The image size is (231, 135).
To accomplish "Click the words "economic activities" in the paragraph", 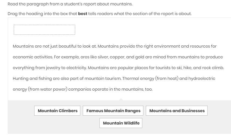I will (x=32, y=57).
